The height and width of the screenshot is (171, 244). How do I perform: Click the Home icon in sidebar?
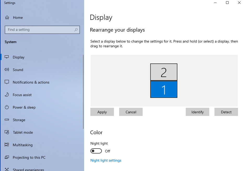point(7,17)
